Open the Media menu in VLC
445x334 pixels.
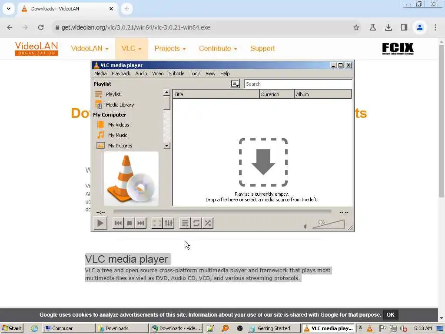100,73
